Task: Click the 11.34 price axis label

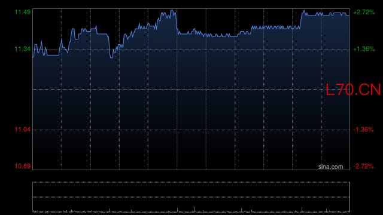Action: point(23,49)
